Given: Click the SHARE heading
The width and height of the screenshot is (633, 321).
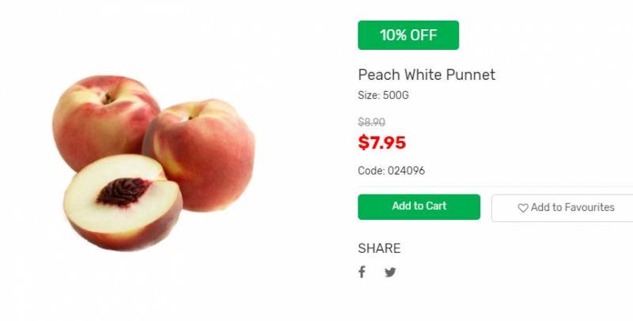Looking at the screenshot, I should [379, 248].
